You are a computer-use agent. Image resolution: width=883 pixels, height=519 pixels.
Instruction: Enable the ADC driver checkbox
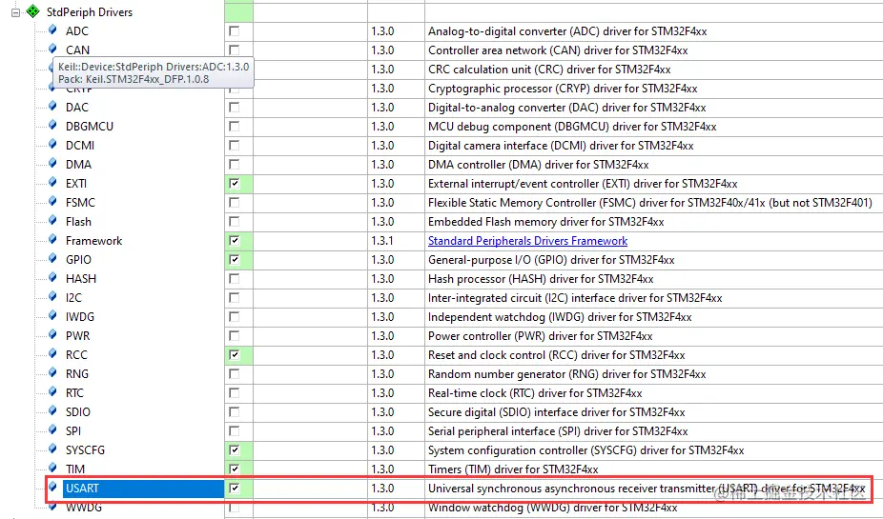click(x=235, y=30)
